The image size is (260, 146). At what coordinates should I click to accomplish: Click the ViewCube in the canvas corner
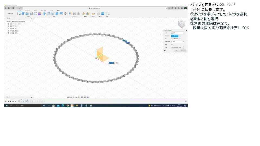pyautogui.click(x=181, y=24)
